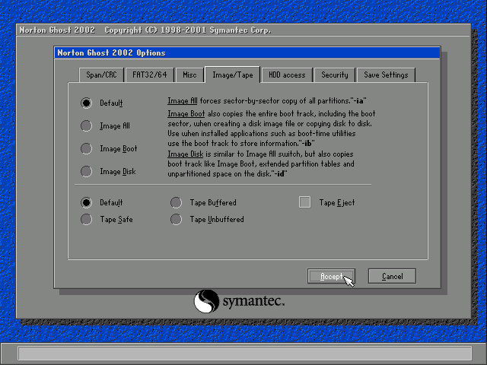Select the Image/Tape tab
This screenshot has width=487, height=365.
pyautogui.click(x=233, y=75)
